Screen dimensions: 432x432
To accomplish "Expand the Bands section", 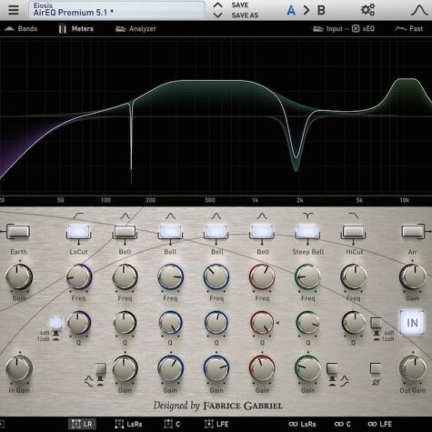I will pyautogui.click(x=20, y=29).
